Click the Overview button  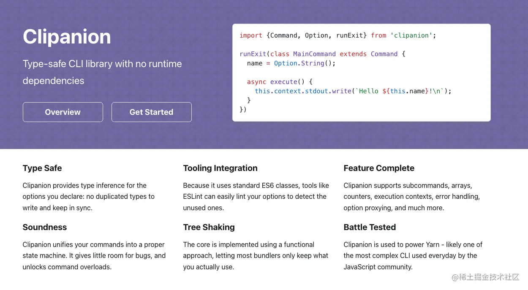click(x=63, y=112)
